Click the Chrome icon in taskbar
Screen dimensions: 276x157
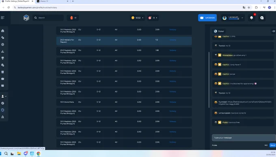pyautogui.click(x=39, y=153)
